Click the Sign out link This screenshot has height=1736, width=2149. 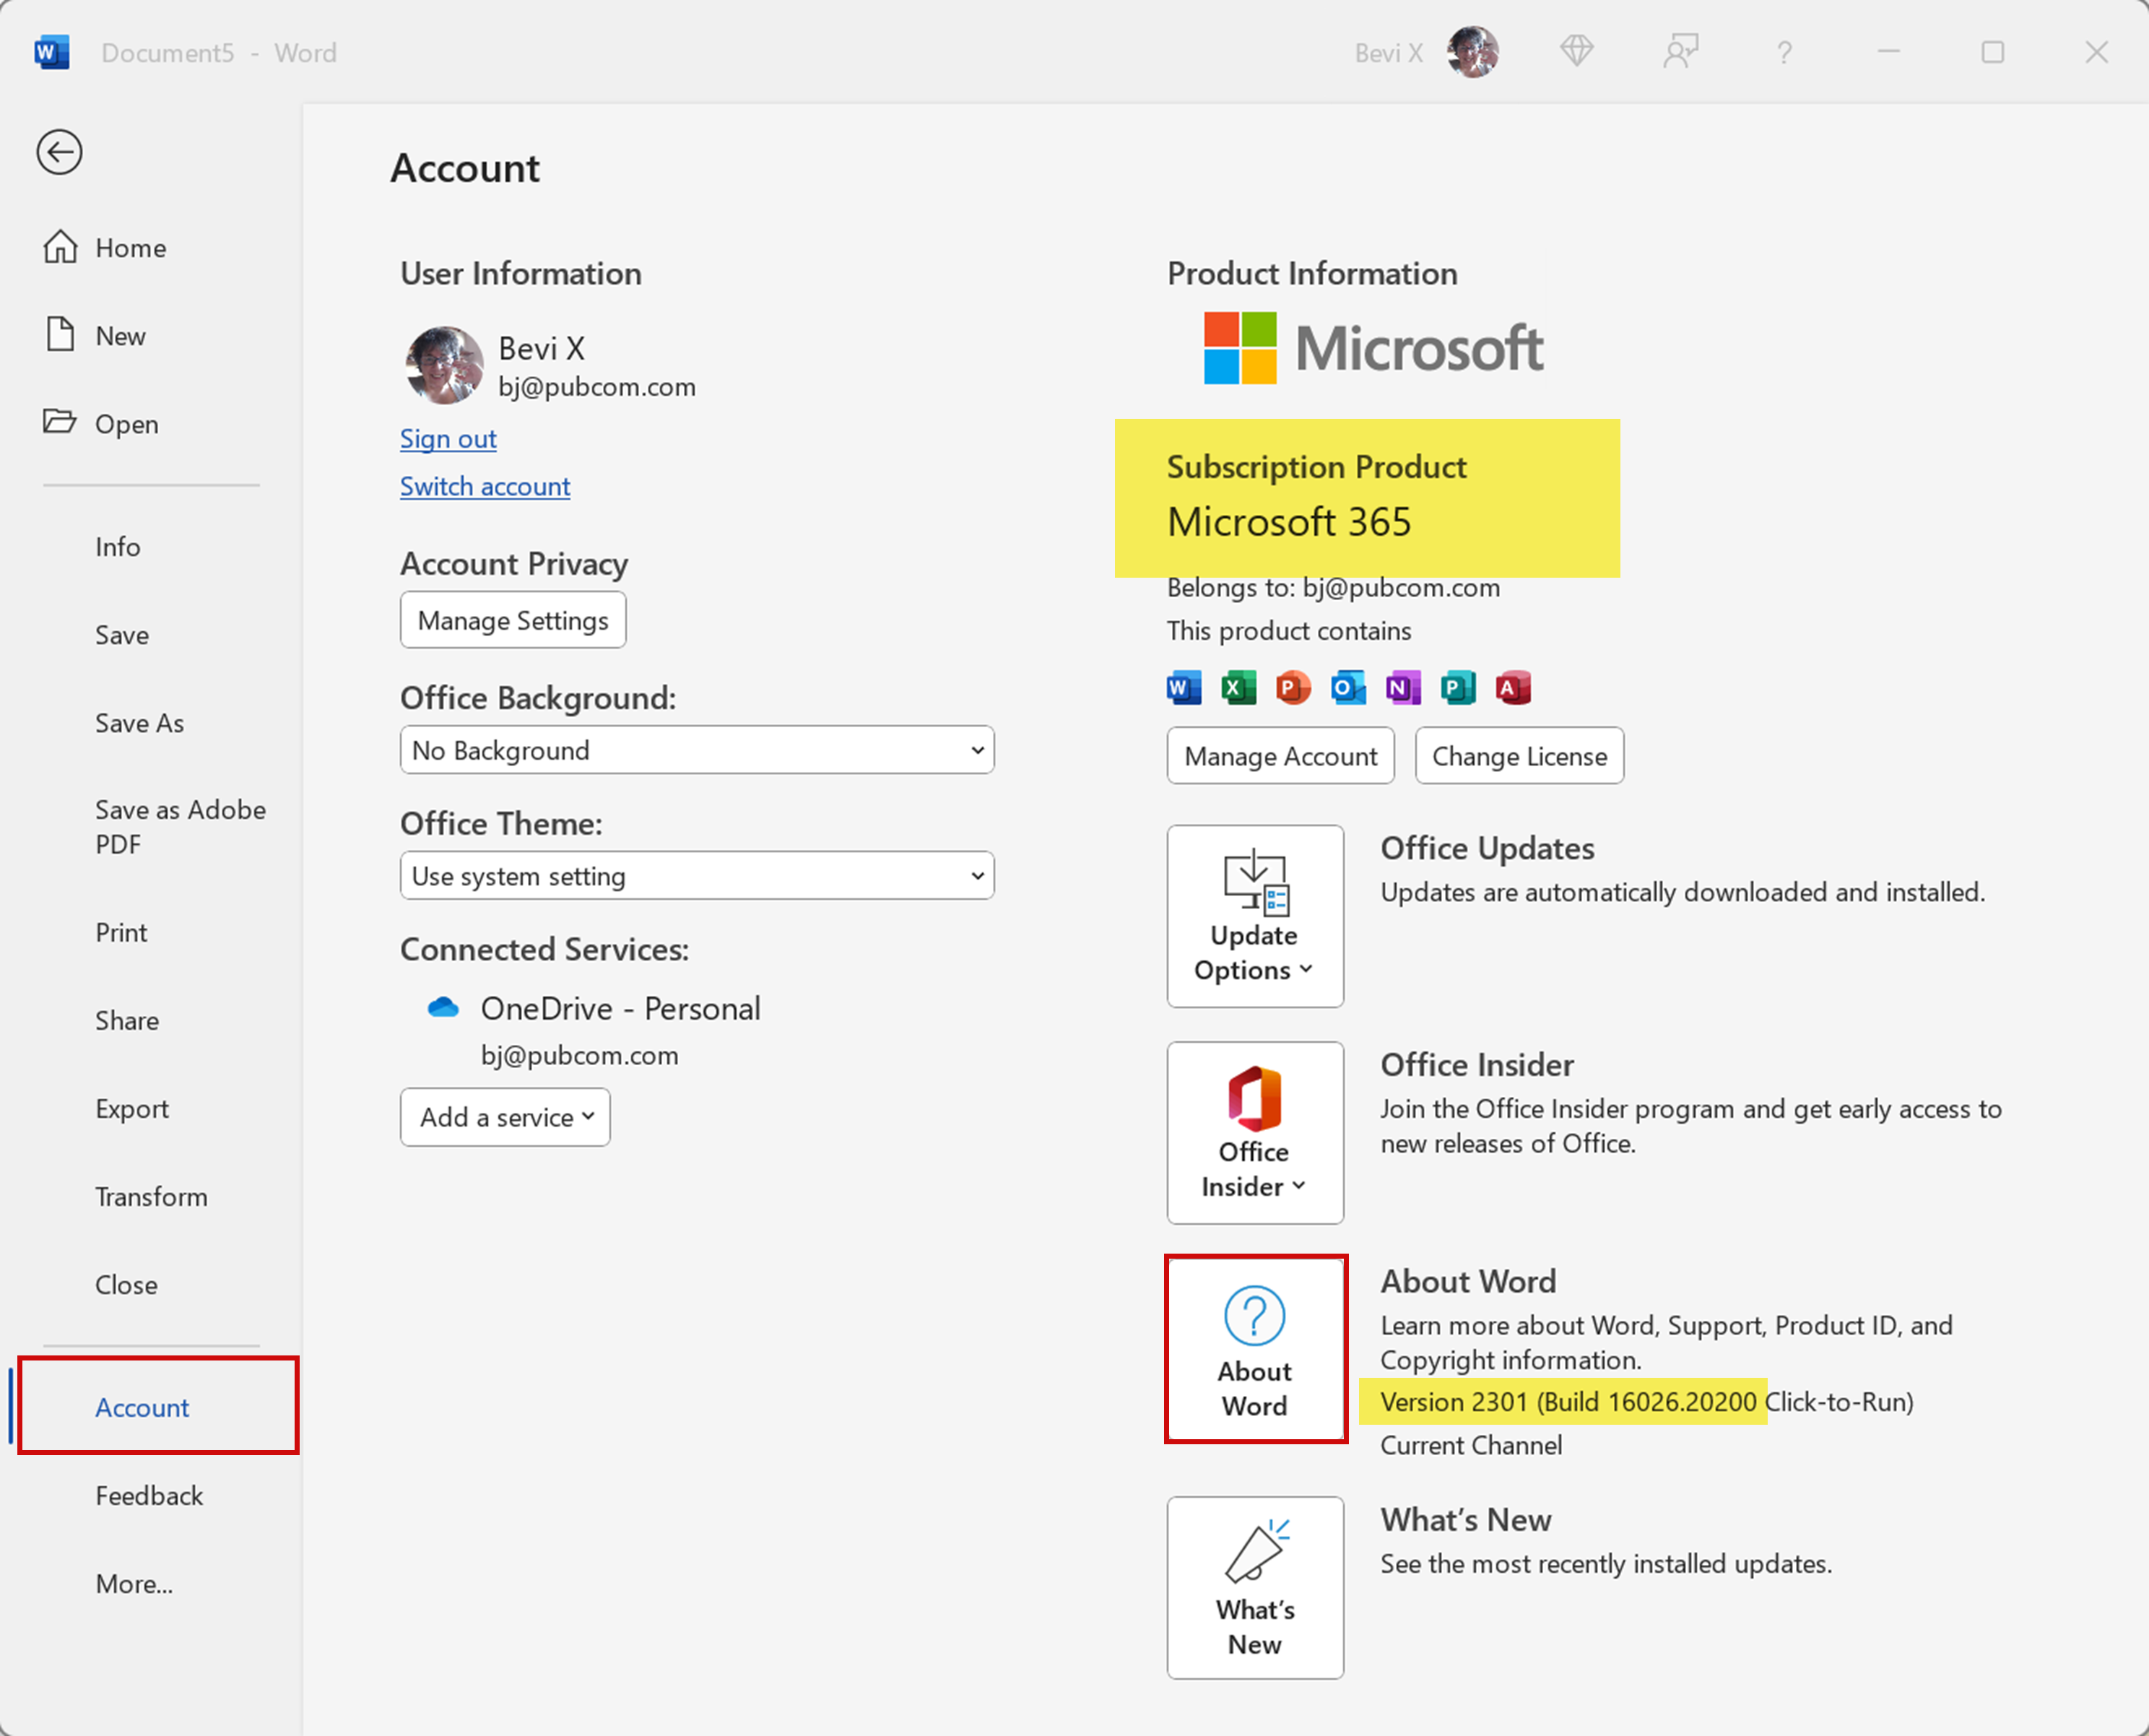pyautogui.click(x=448, y=439)
